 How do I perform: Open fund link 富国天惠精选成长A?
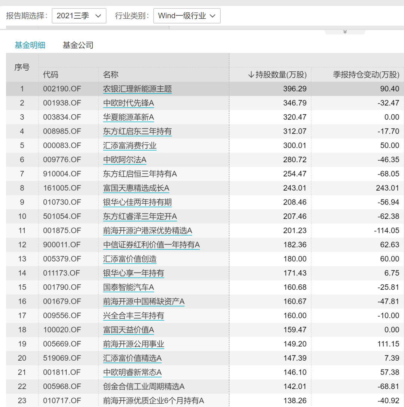[136, 188]
